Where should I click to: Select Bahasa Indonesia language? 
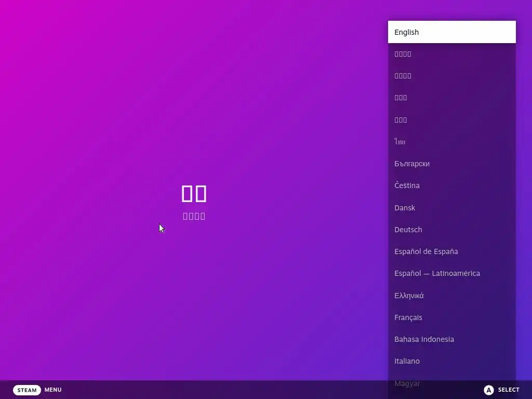tap(451, 339)
